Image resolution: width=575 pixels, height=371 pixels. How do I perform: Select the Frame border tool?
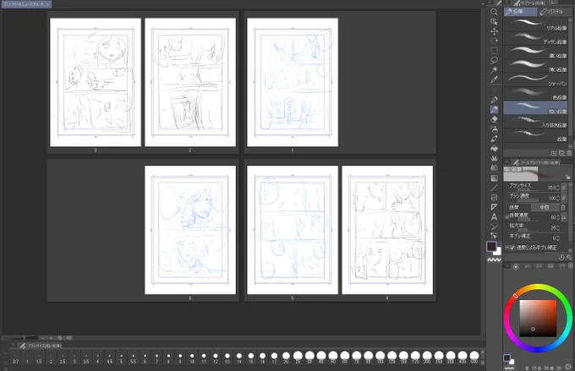coord(494,197)
